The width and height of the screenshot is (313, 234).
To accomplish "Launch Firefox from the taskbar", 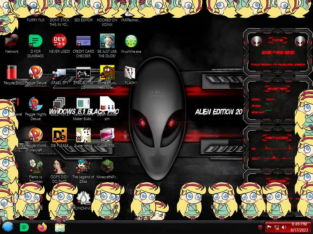I will tap(42, 227).
